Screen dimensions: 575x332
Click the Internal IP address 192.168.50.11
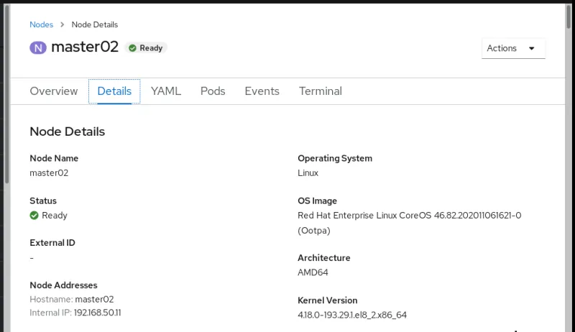pyautogui.click(x=97, y=313)
